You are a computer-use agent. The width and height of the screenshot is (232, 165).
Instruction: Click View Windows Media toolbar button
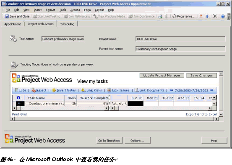click(109, 16)
